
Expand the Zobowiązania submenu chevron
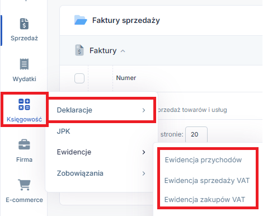tap(144, 173)
